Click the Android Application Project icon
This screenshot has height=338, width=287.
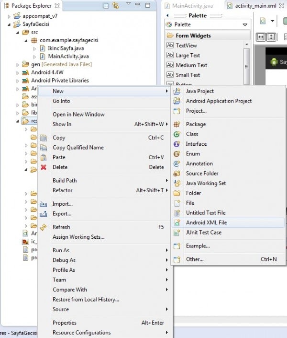coord(177,101)
